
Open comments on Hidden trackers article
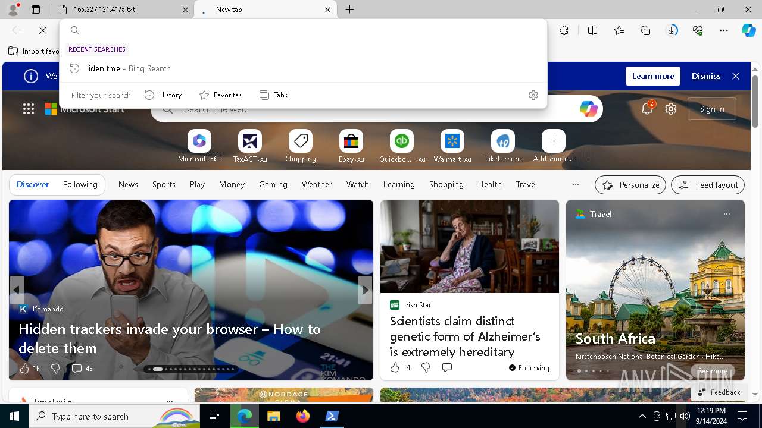[x=82, y=369]
